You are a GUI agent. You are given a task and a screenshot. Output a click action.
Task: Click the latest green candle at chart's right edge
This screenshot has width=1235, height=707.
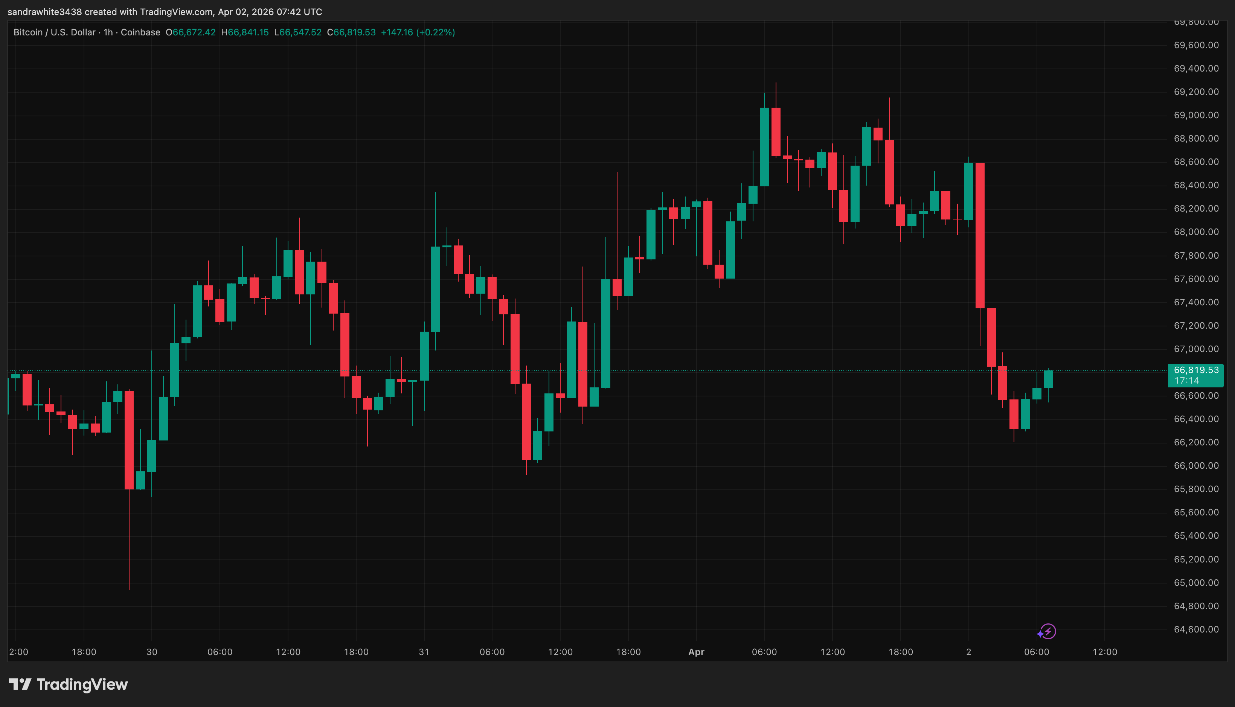pyautogui.click(x=1048, y=379)
